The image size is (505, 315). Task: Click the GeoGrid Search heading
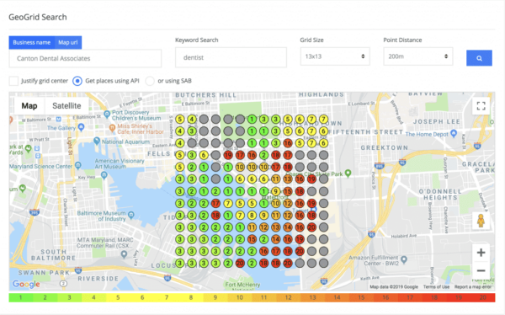38,17
